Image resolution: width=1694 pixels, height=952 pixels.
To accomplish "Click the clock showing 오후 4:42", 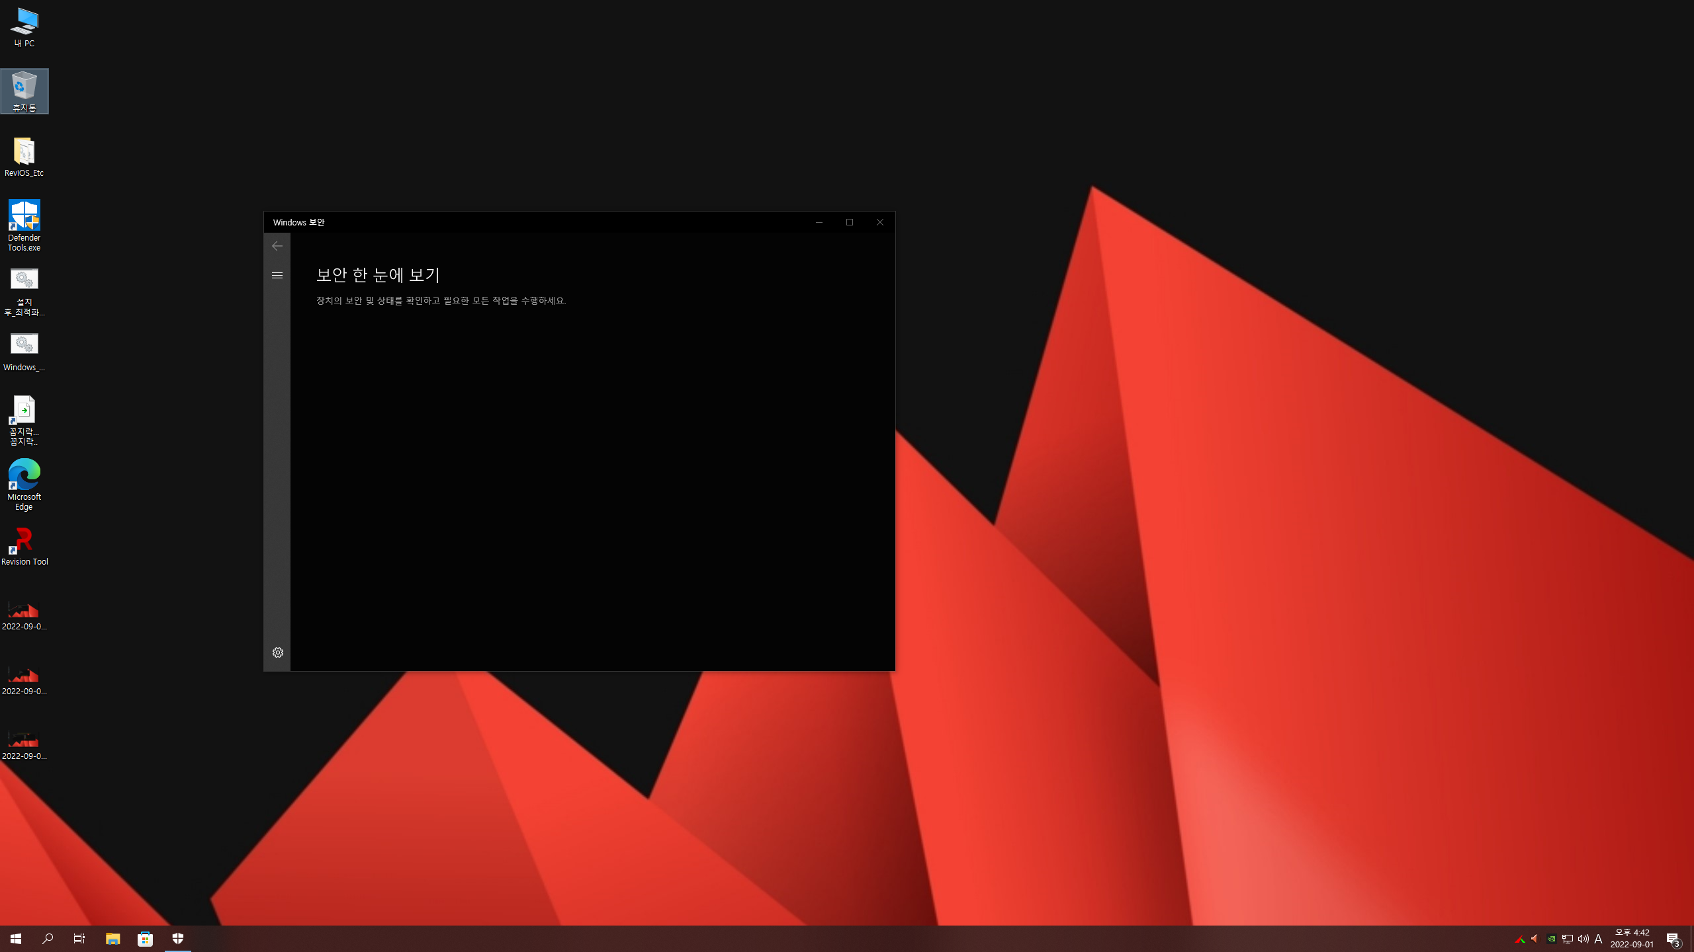I will pyautogui.click(x=1632, y=939).
